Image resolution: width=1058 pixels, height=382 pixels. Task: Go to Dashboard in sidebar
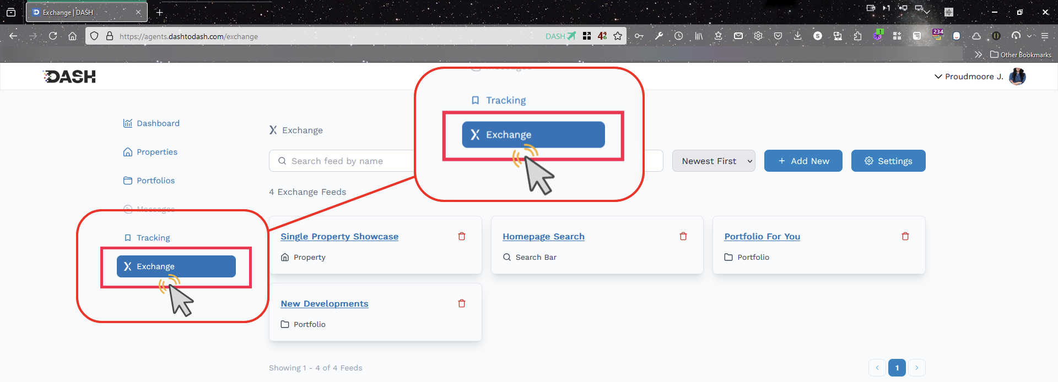pos(152,123)
